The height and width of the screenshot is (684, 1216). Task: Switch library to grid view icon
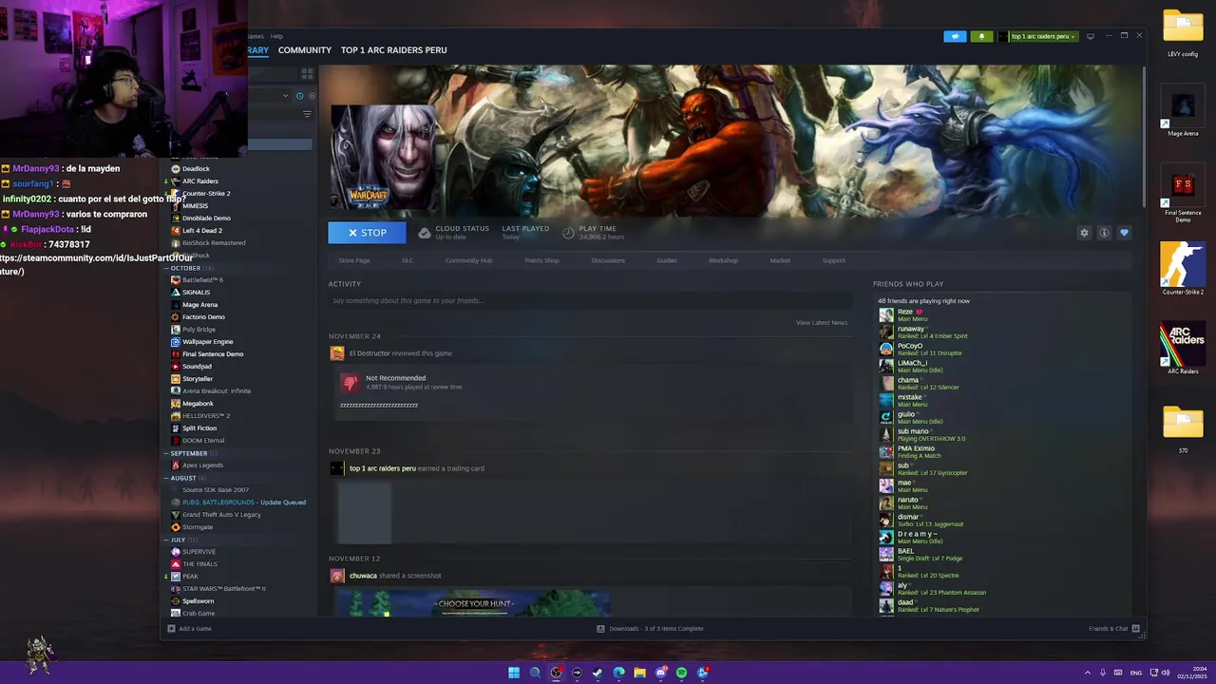point(307,73)
